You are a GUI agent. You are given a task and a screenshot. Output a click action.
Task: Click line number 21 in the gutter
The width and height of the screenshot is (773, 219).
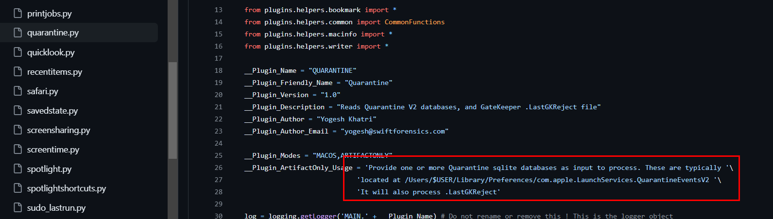[x=218, y=107]
